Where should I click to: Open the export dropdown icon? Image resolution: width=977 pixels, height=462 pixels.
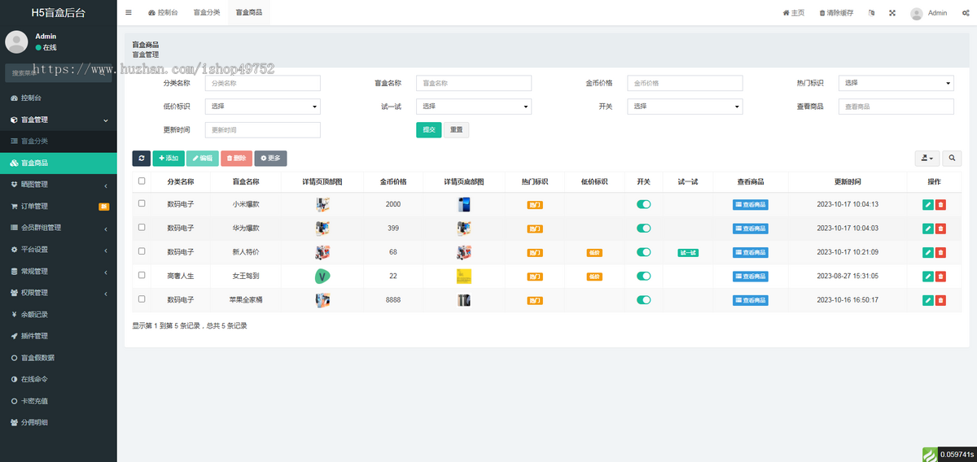coord(927,159)
